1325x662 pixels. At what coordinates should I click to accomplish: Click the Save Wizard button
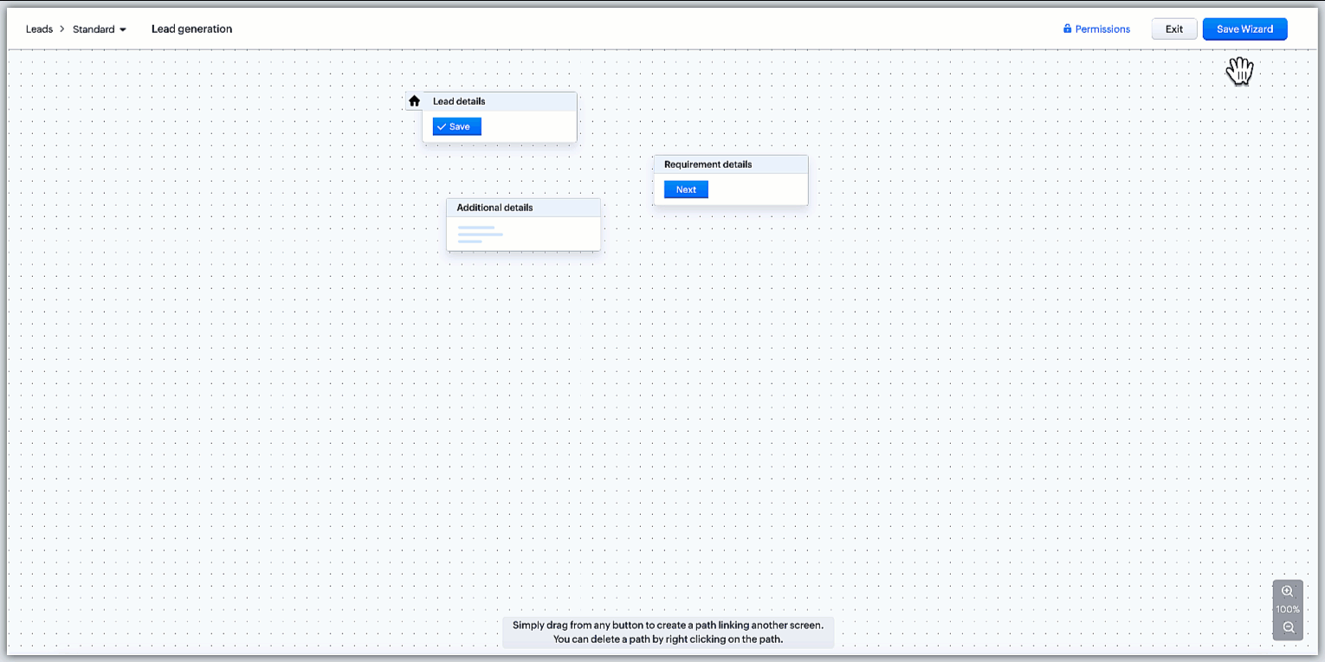coord(1244,29)
